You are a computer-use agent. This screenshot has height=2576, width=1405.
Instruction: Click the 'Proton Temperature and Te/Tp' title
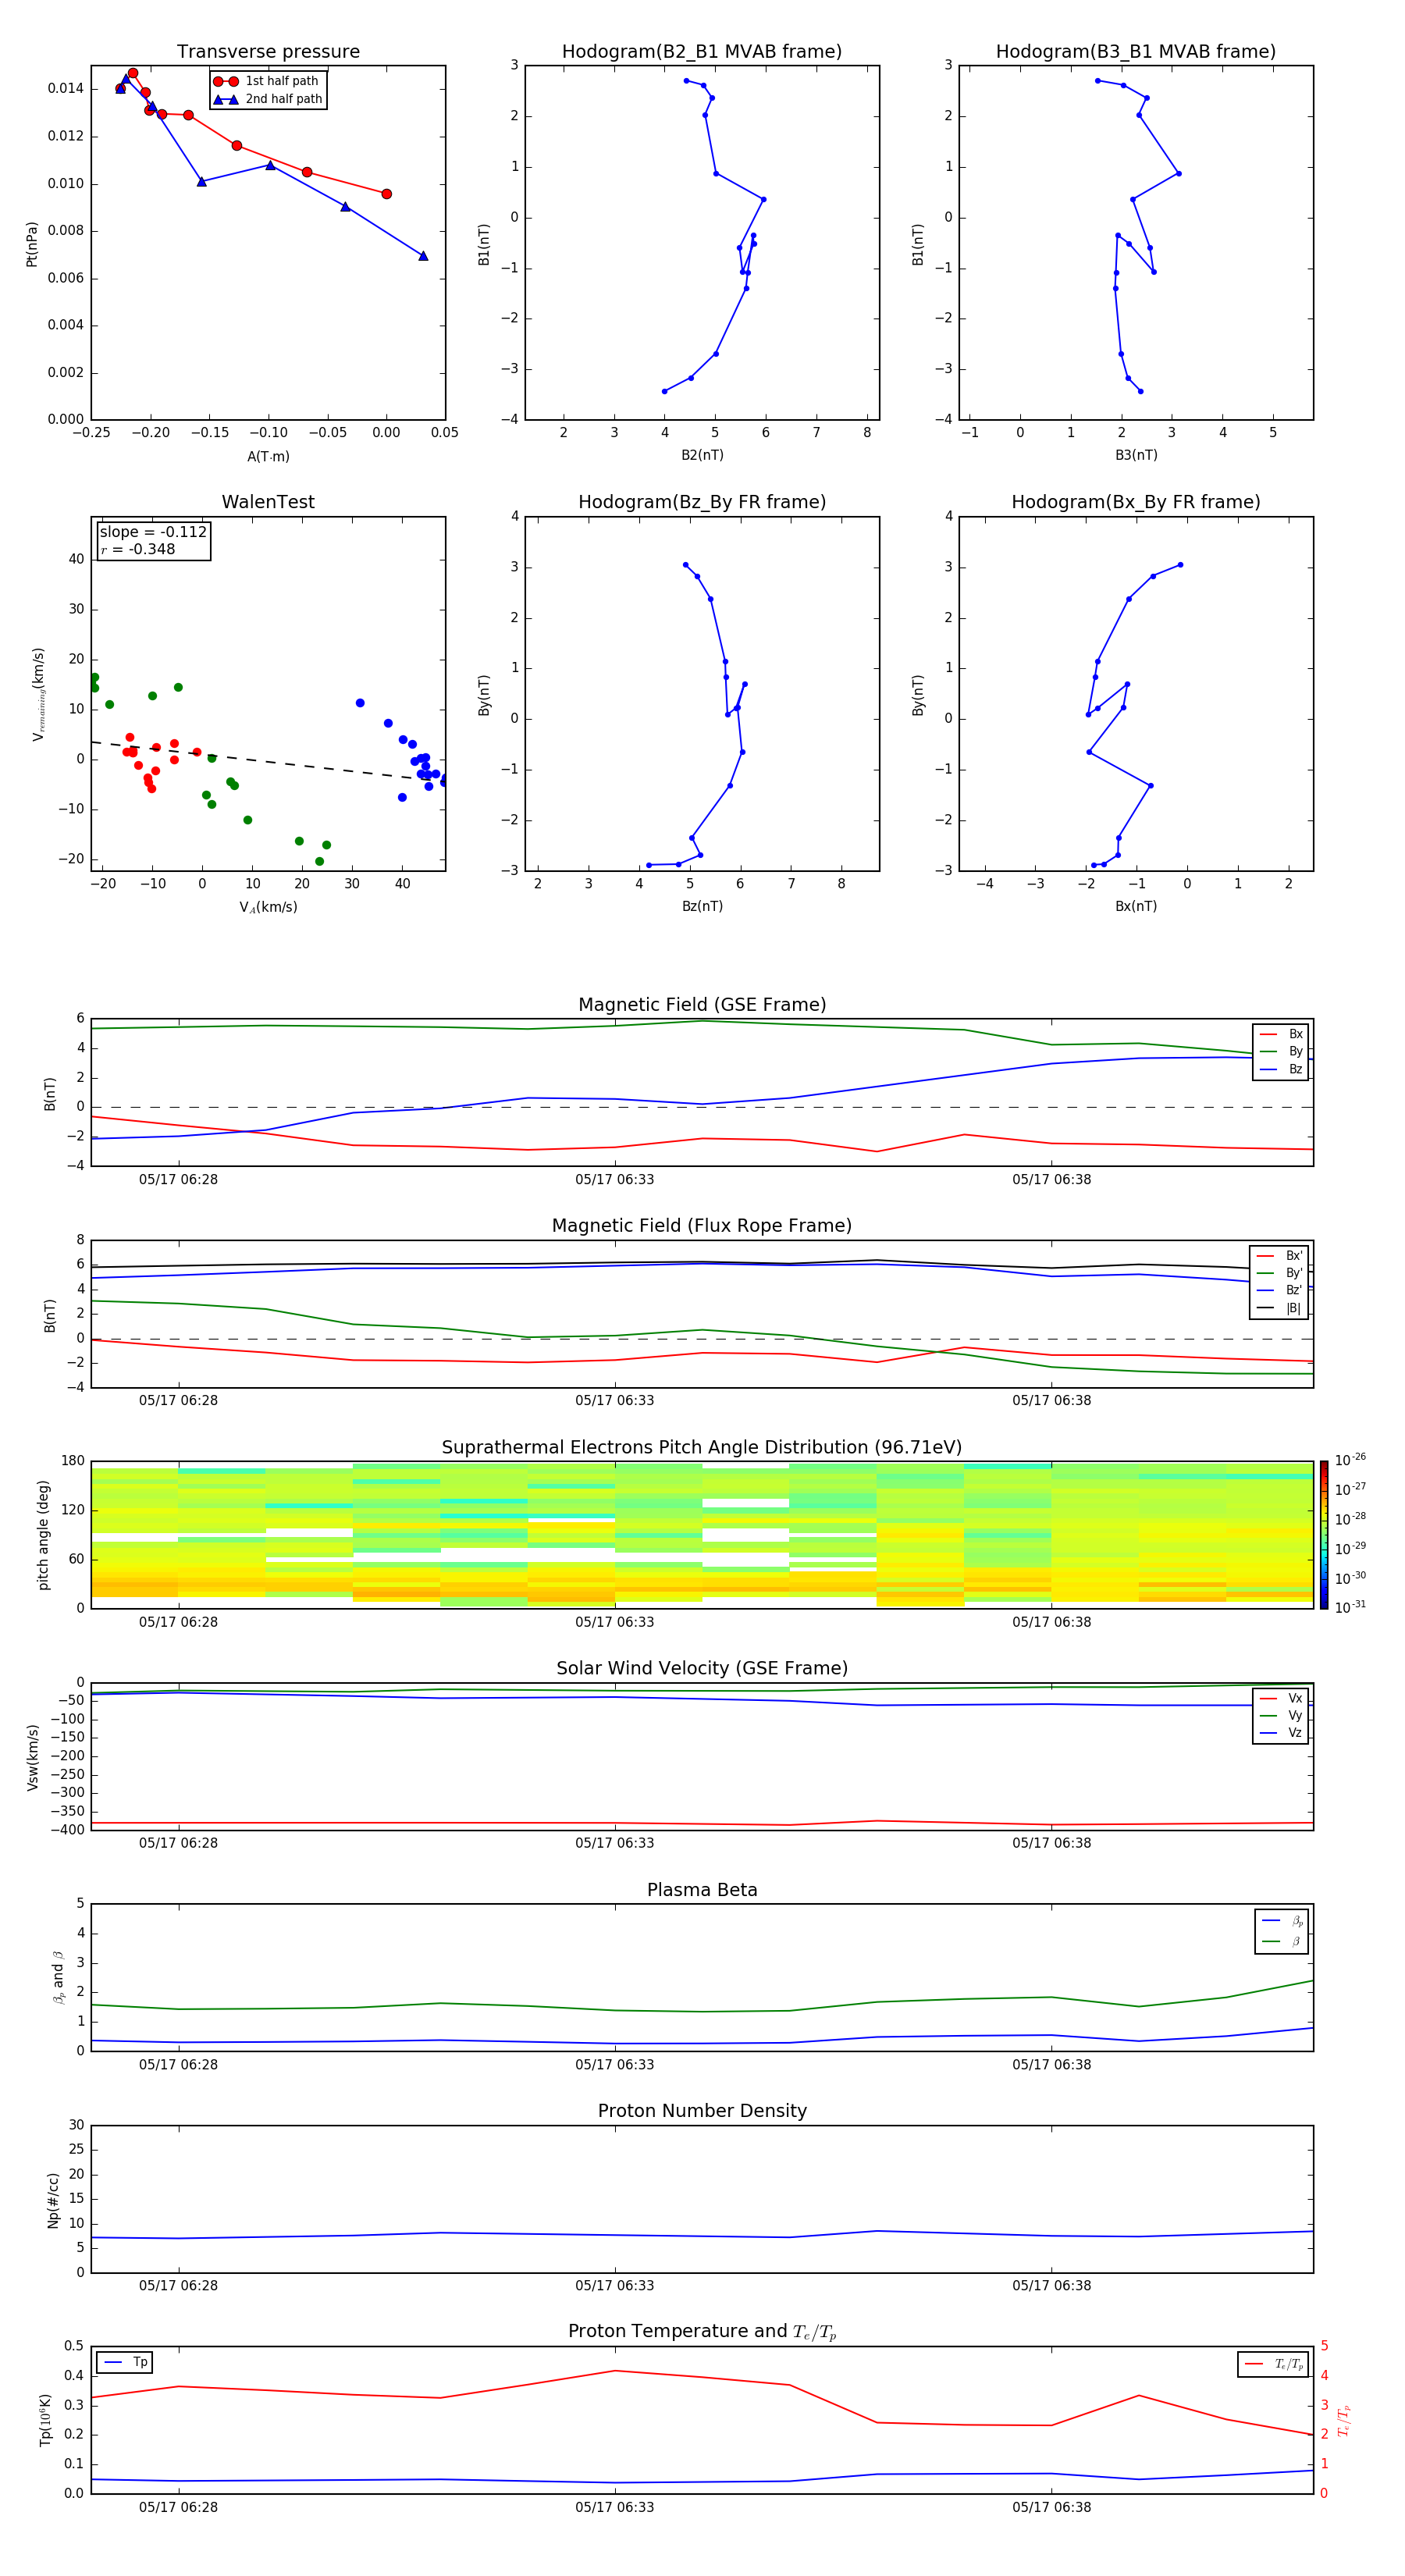coord(702,2332)
